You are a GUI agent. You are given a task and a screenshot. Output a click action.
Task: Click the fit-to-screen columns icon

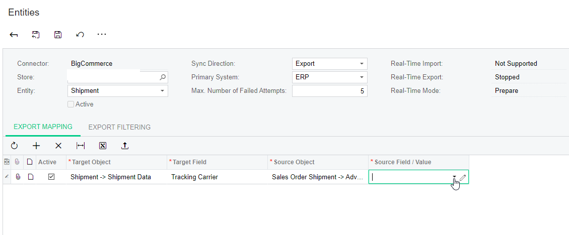tap(81, 146)
